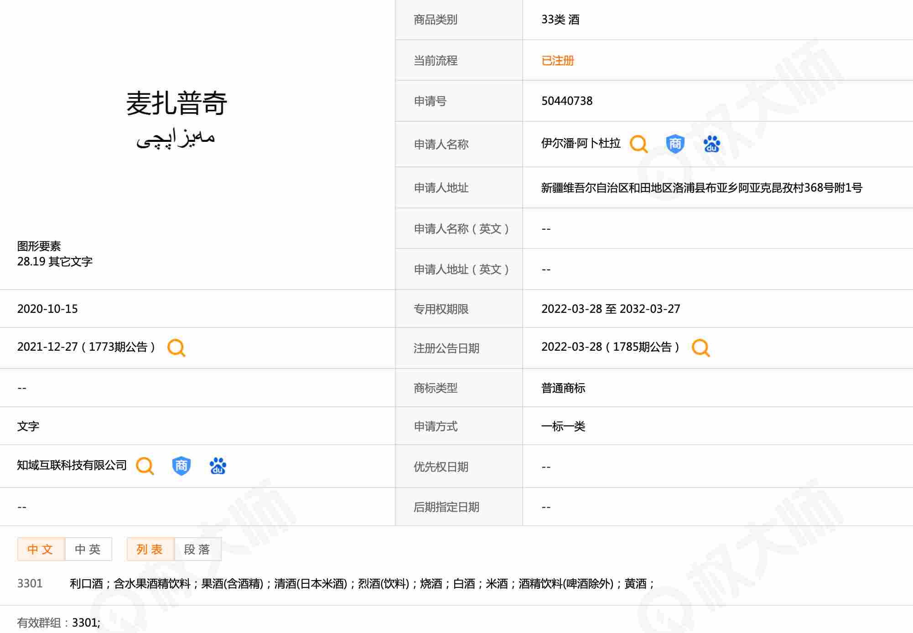913x633 pixels.
Task: Search applicant 伊尔潘·阿卜杜拉 with magnifier icon
Action: (638, 144)
